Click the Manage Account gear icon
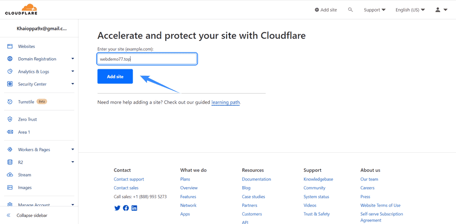 click(10, 205)
